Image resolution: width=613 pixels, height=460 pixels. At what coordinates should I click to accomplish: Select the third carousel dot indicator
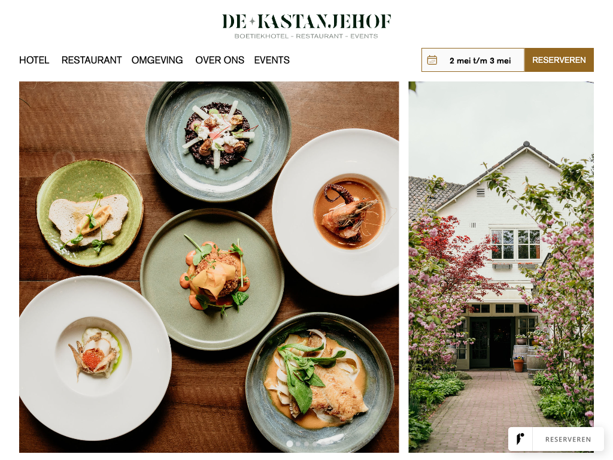click(x=306, y=444)
